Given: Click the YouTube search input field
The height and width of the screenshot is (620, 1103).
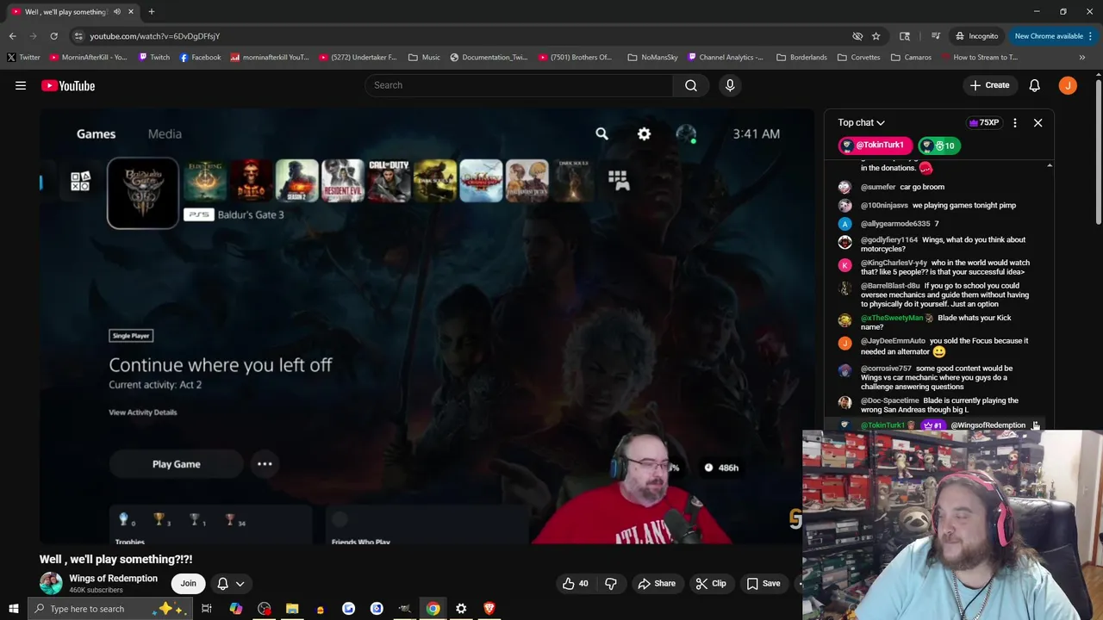Looking at the screenshot, I should pyautogui.click(x=519, y=85).
